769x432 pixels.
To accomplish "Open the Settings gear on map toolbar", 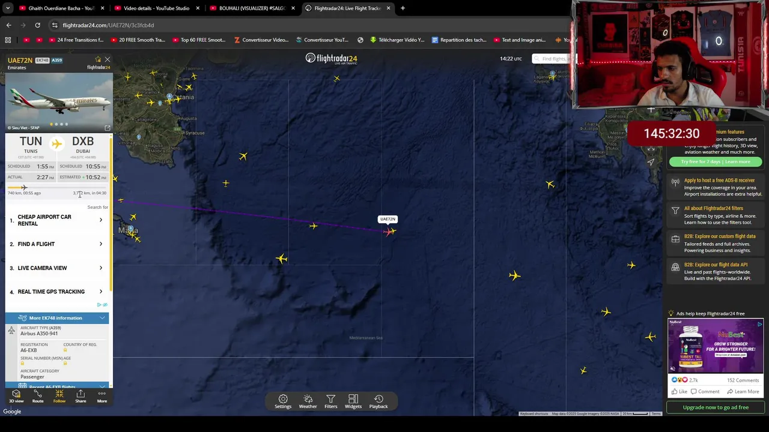I will [283, 401].
